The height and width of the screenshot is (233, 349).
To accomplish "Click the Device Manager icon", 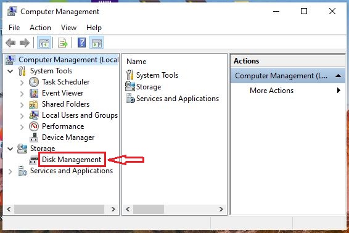I will pyautogui.click(x=34, y=137).
